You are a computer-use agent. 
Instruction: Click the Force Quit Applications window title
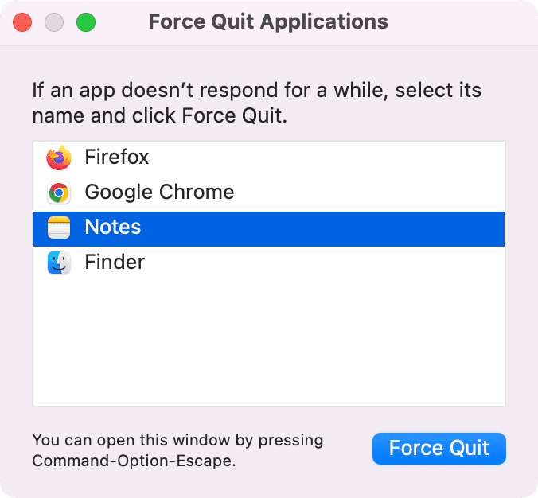268,21
